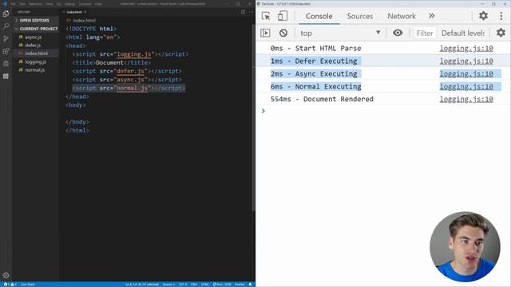Open async.js in the file explorer

coord(33,37)
